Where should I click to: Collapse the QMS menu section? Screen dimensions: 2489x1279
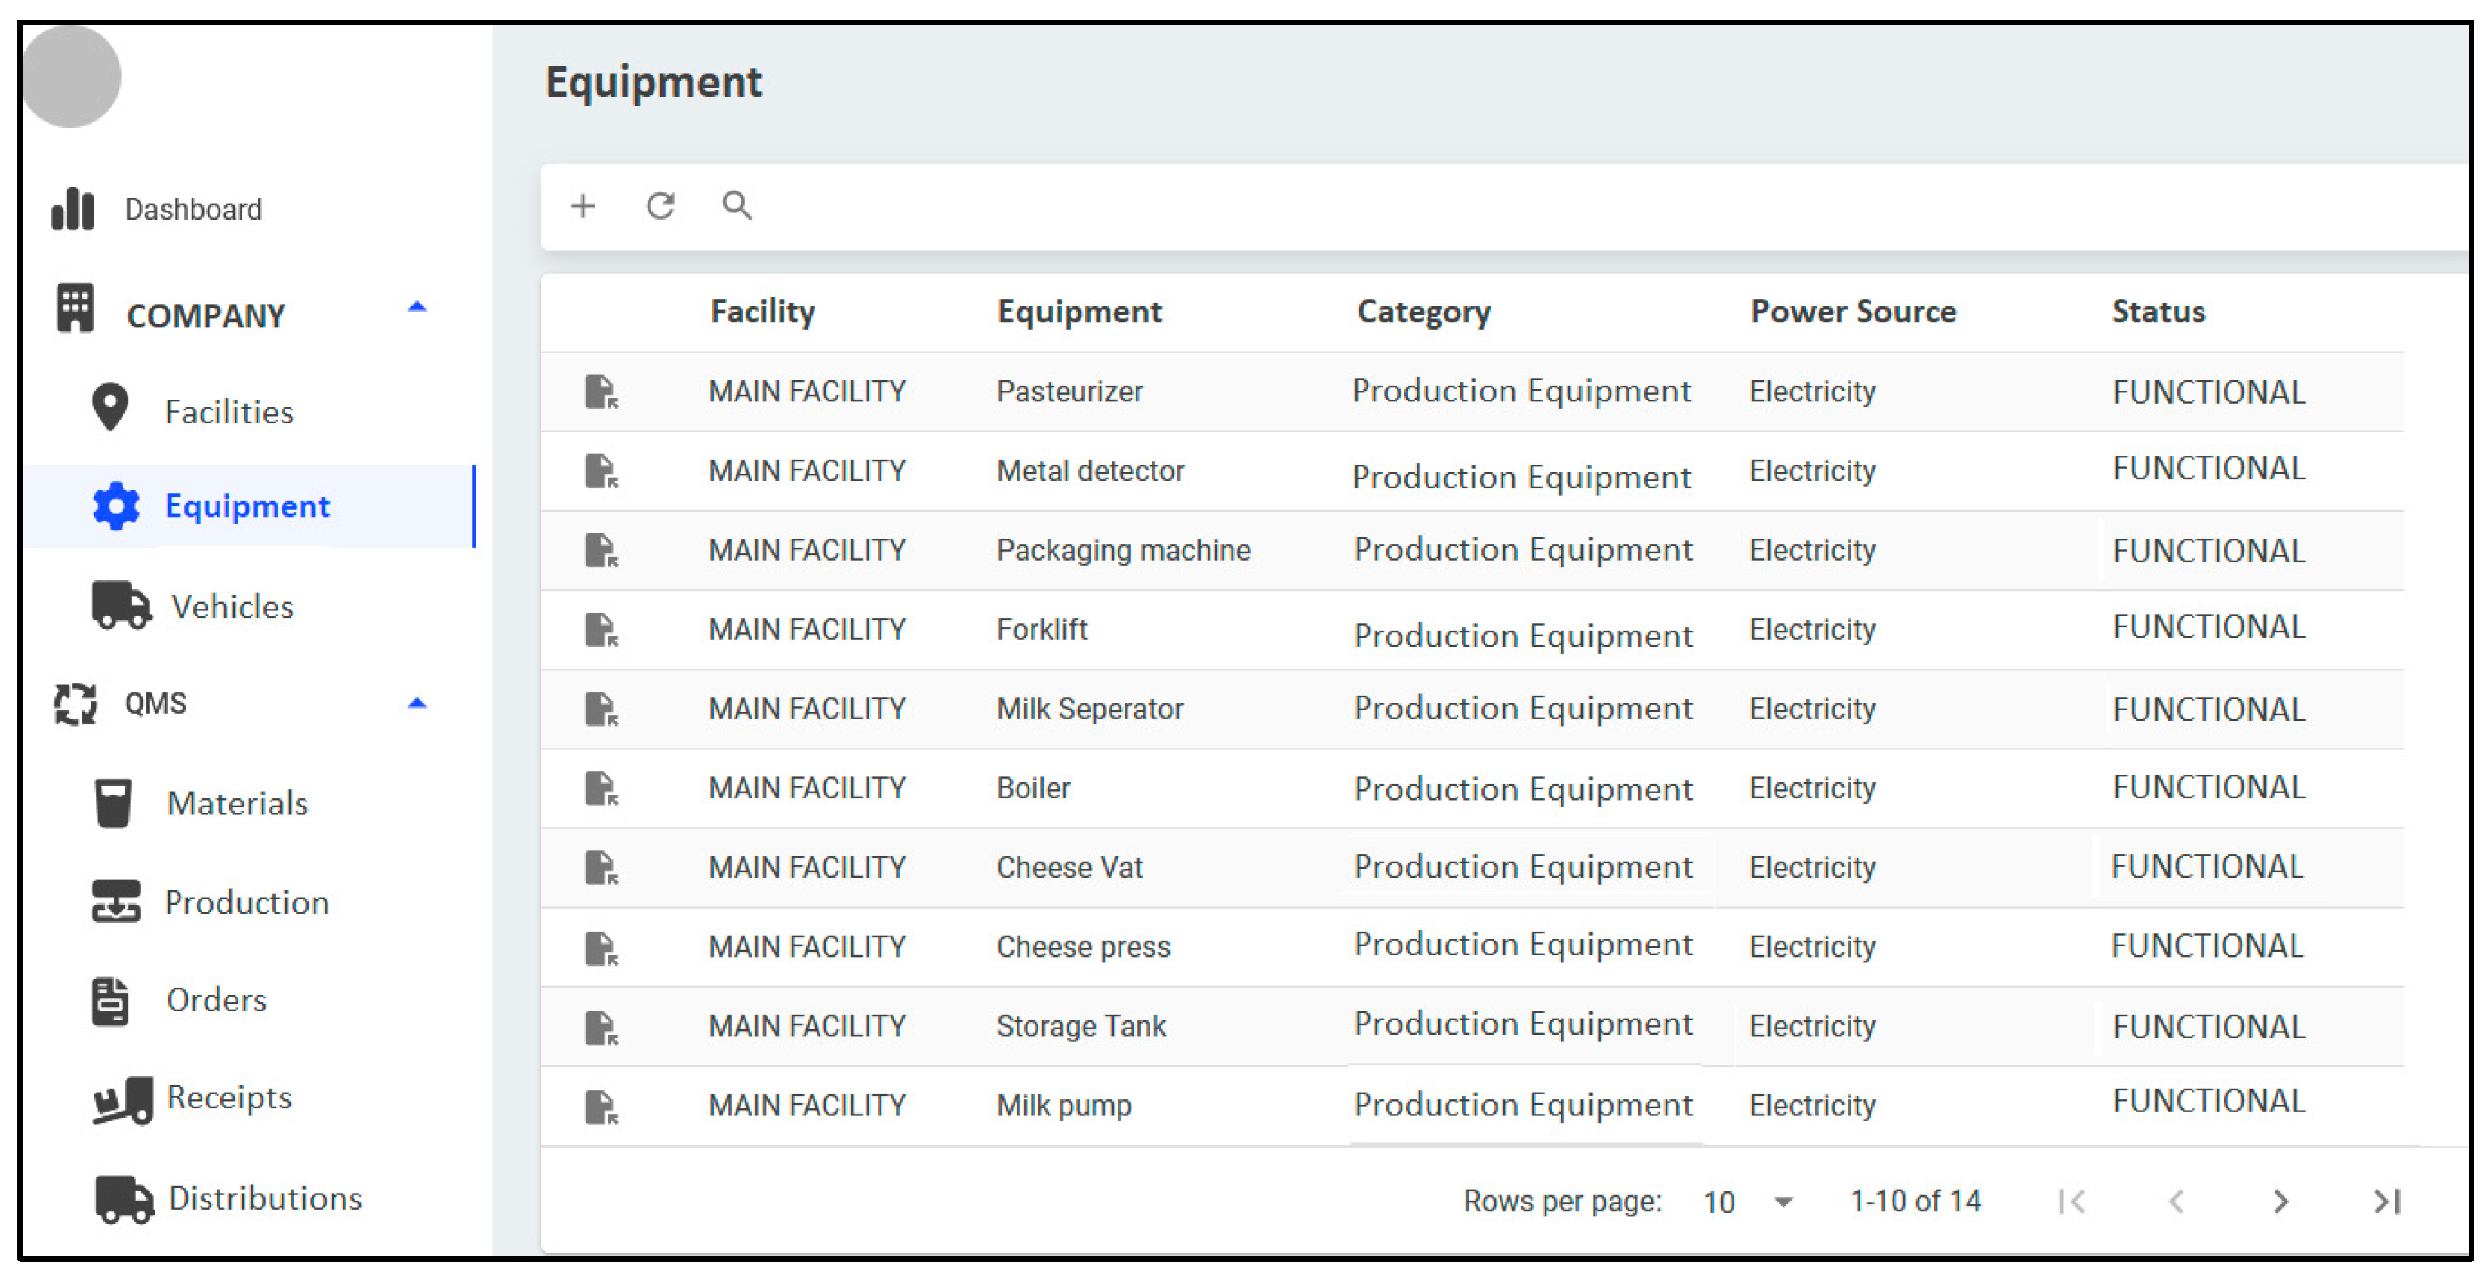pos(417,703)
